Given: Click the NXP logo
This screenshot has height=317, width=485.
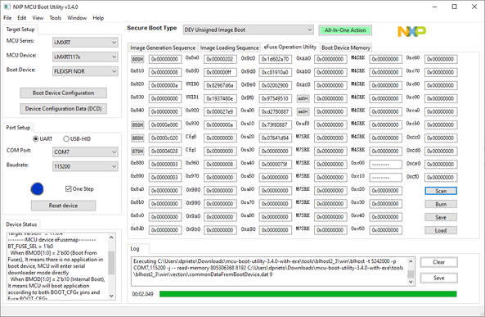Looking at the screenshot, I should (411, 31).
